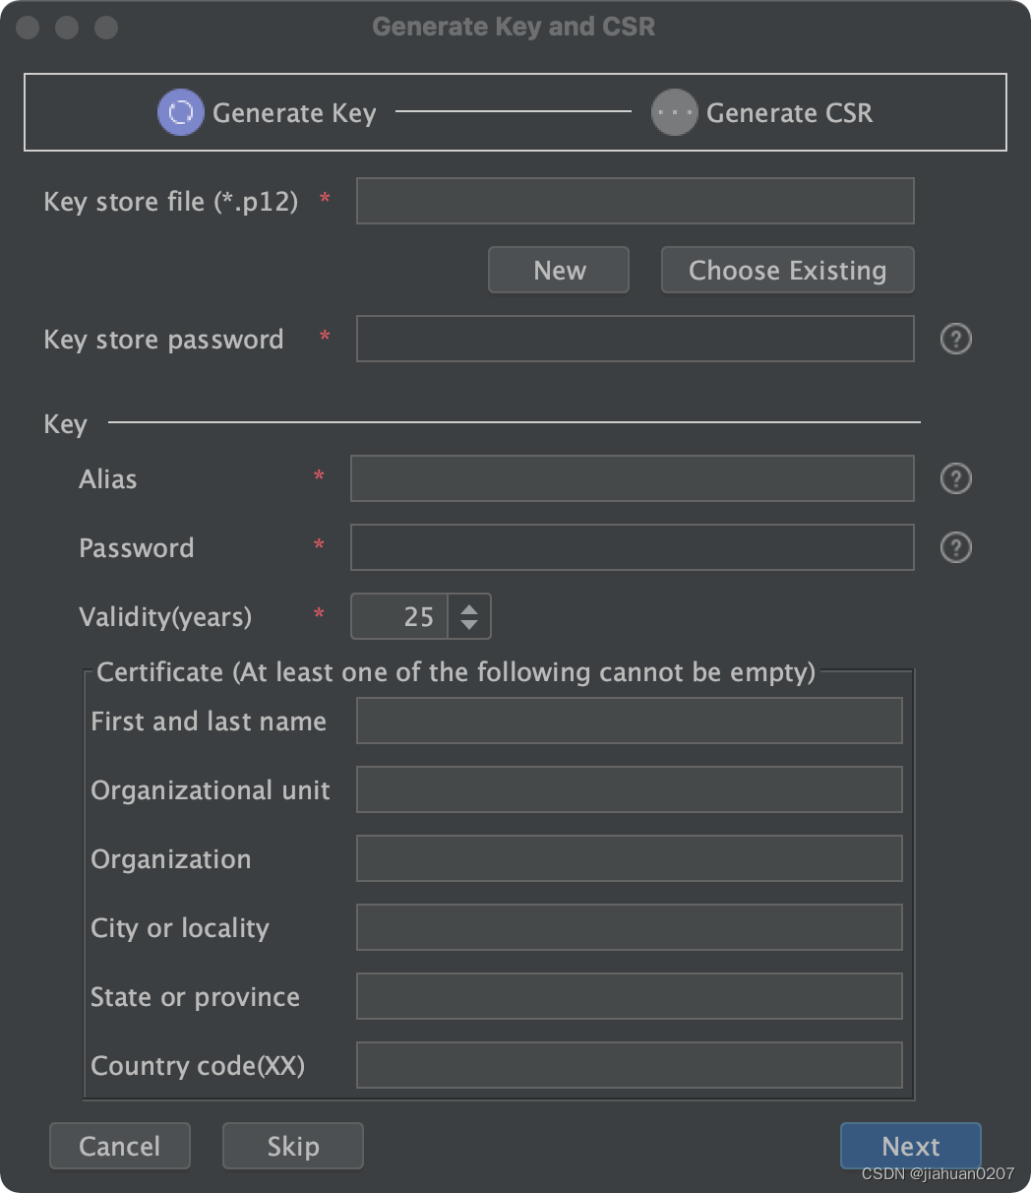This screenshot has height=1193, width=1031.
Task: Focus the First and last name field
Action: 630,721
